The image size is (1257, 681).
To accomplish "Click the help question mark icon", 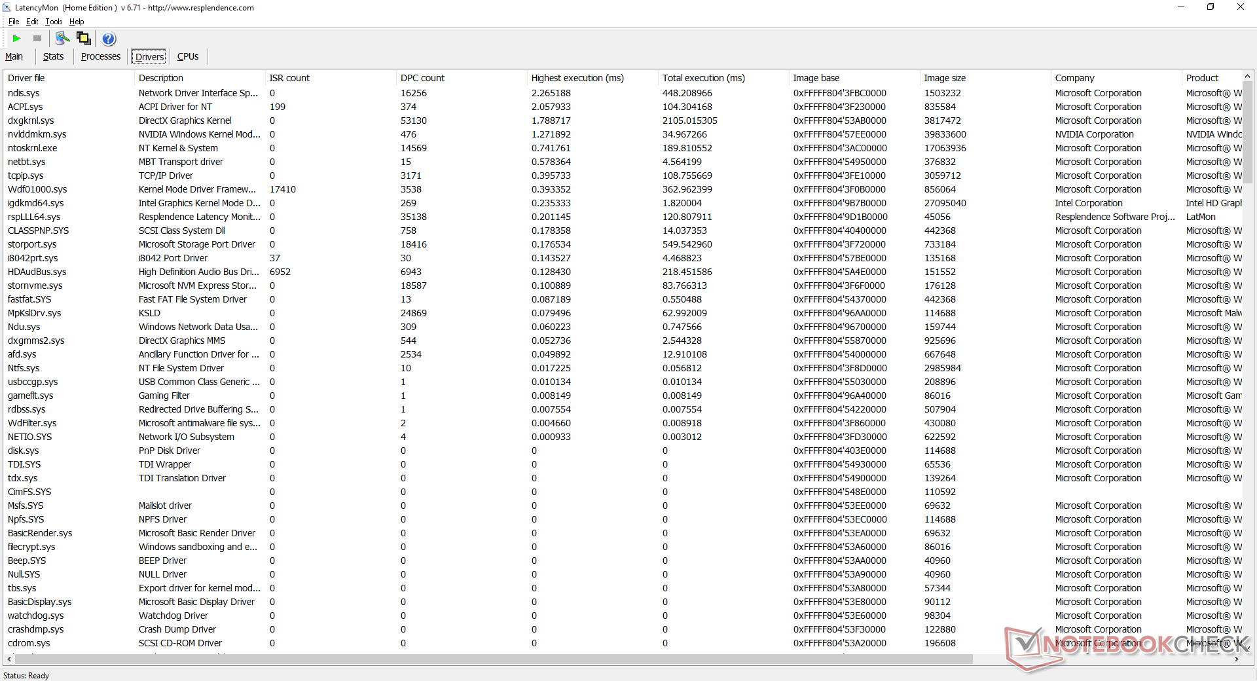I will (x=109, y=39).
